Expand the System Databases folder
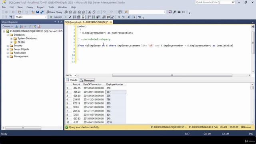This screenshot has width=256, height=144. point(12,38)
